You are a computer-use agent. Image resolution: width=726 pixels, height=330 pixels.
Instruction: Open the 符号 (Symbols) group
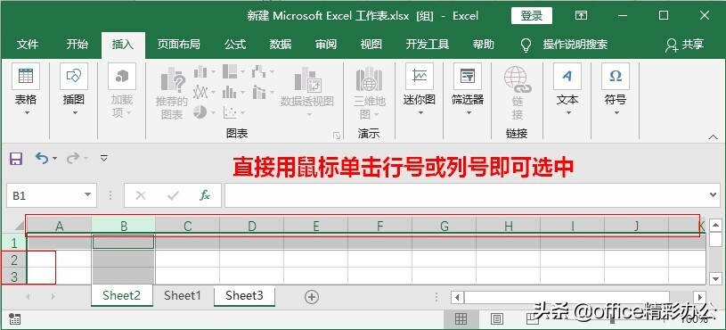[616, 90]
